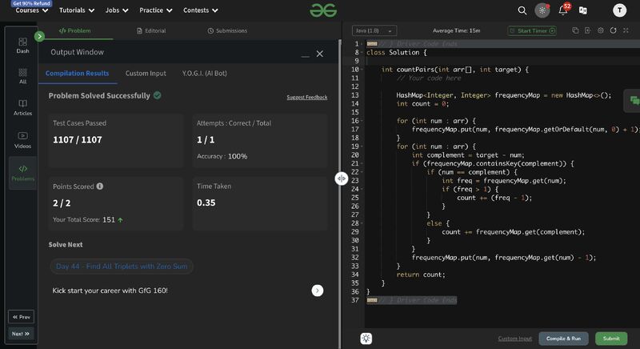This screenshot has height=349, width=640.
Task: Open the search icon in header
Action: pyautogui.click(x=522, y=10)
